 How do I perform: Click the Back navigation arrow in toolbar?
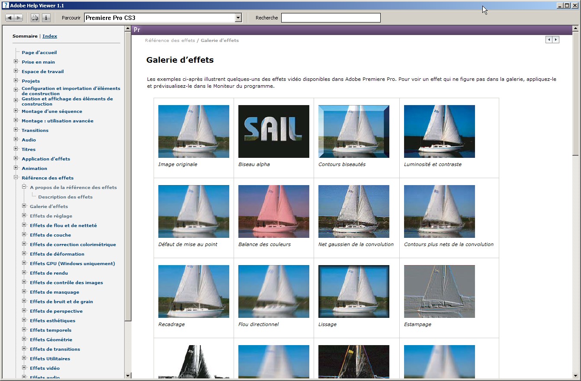point(10,18)
